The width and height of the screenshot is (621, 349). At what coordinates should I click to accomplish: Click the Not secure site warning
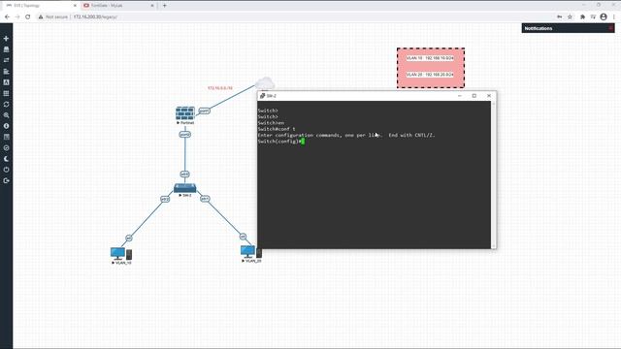53,17
